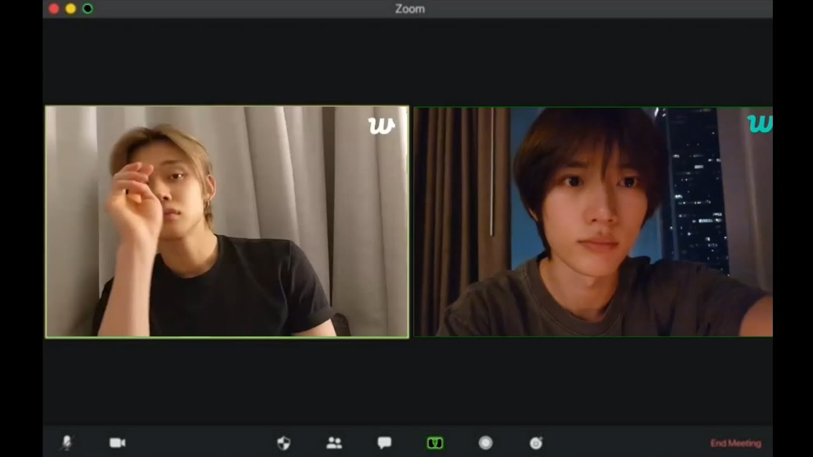Select the right participant video with city window
Viewport: 813px width, 457px height.
[593, 222]
